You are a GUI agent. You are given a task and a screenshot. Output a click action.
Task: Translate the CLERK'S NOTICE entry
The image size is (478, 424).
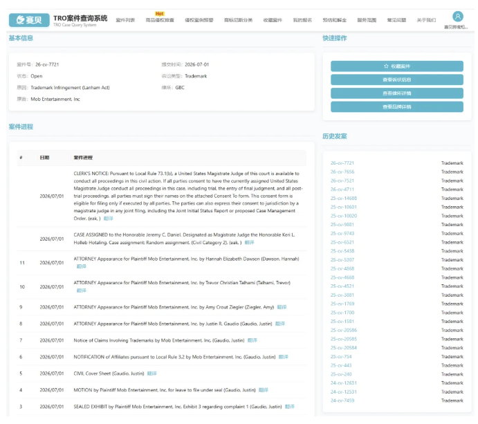pyautogui.click(x=108, y=219)
